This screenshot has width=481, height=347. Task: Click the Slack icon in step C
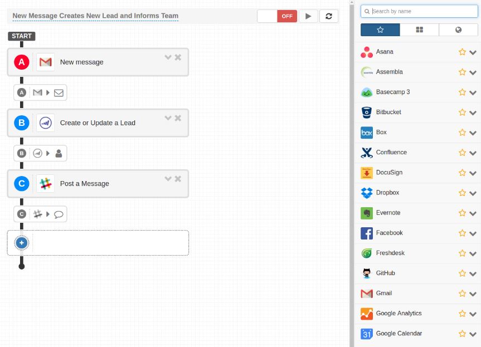coord(45,184)
